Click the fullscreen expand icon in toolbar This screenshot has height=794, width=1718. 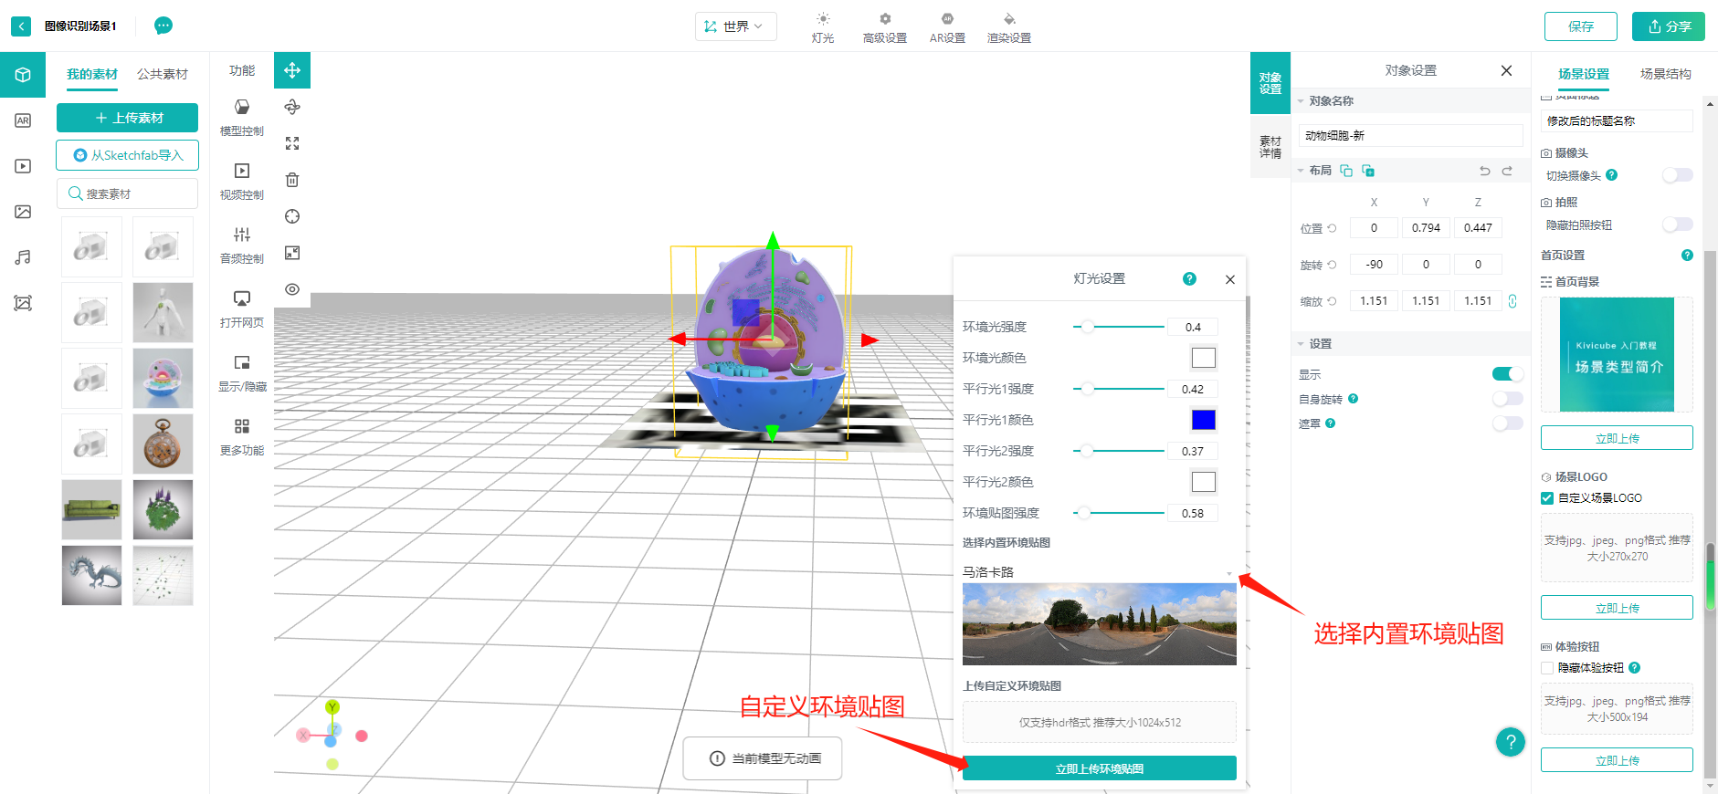292,143
